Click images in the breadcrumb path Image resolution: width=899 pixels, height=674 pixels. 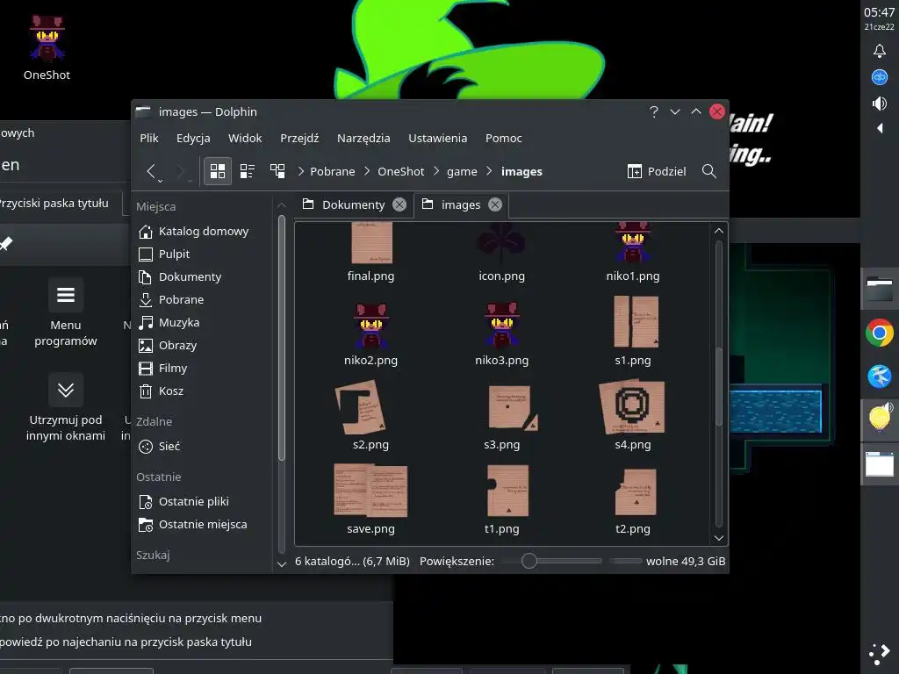(521, 171)
